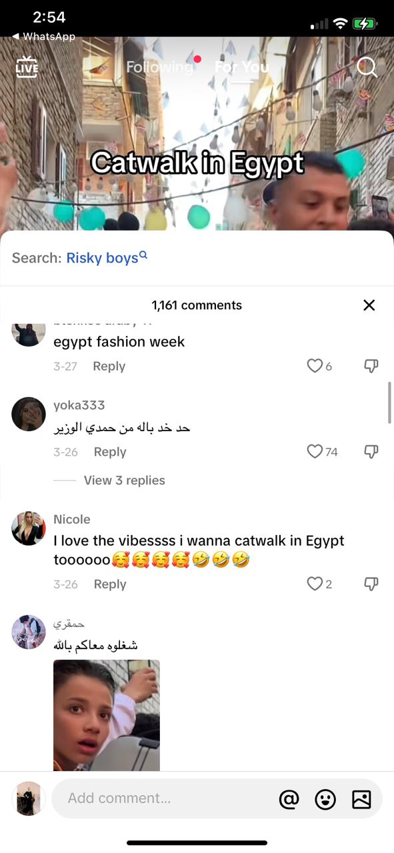Return to WhatsApp via the back label
394x853 pixels.
coord(44,36)
